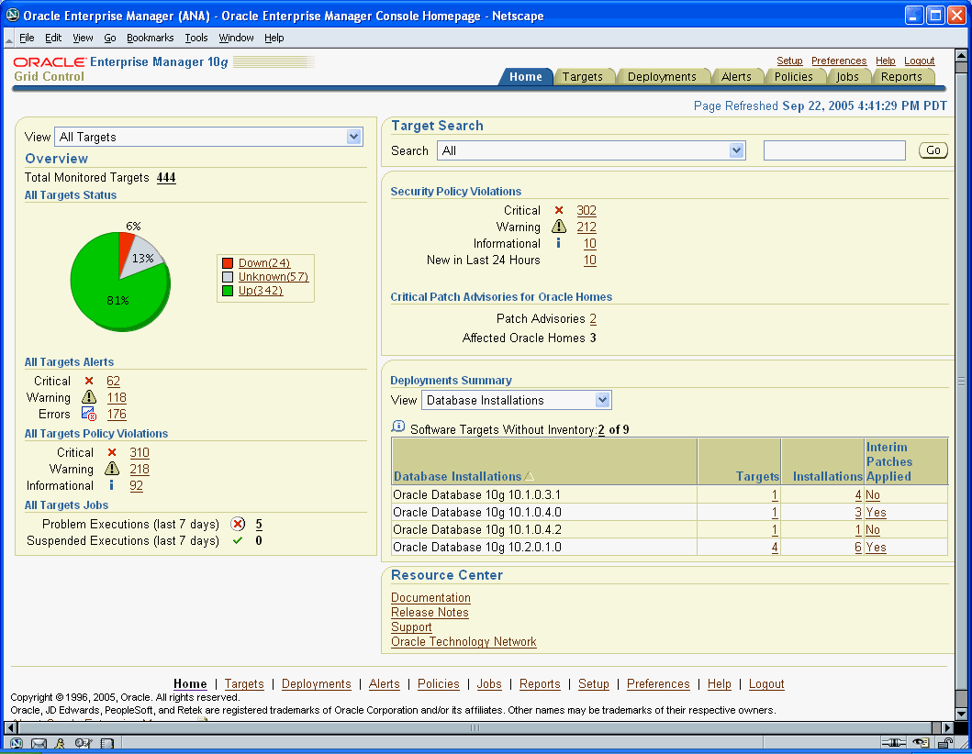This screenshot has width=972, height=754.
Task: Click the green checkmark beside Suspended Executions
Action: [x=238, y=540]
